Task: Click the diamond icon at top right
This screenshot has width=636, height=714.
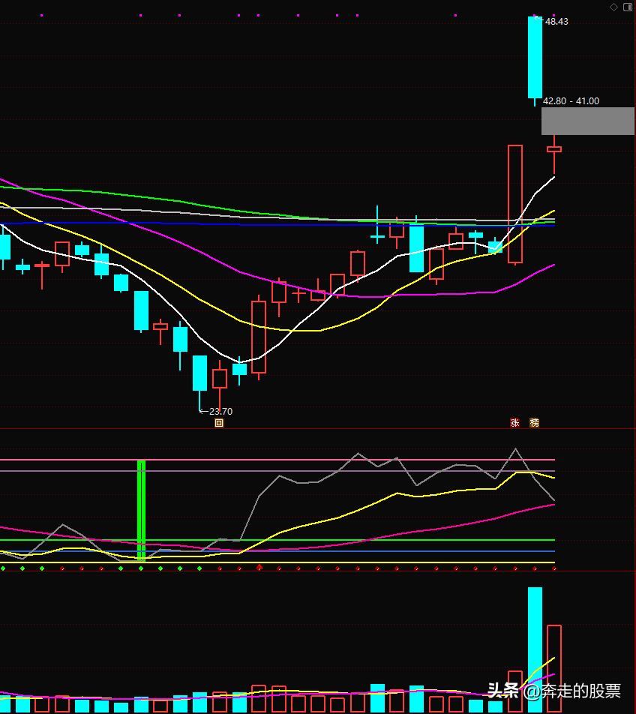Action: [613, 7]
